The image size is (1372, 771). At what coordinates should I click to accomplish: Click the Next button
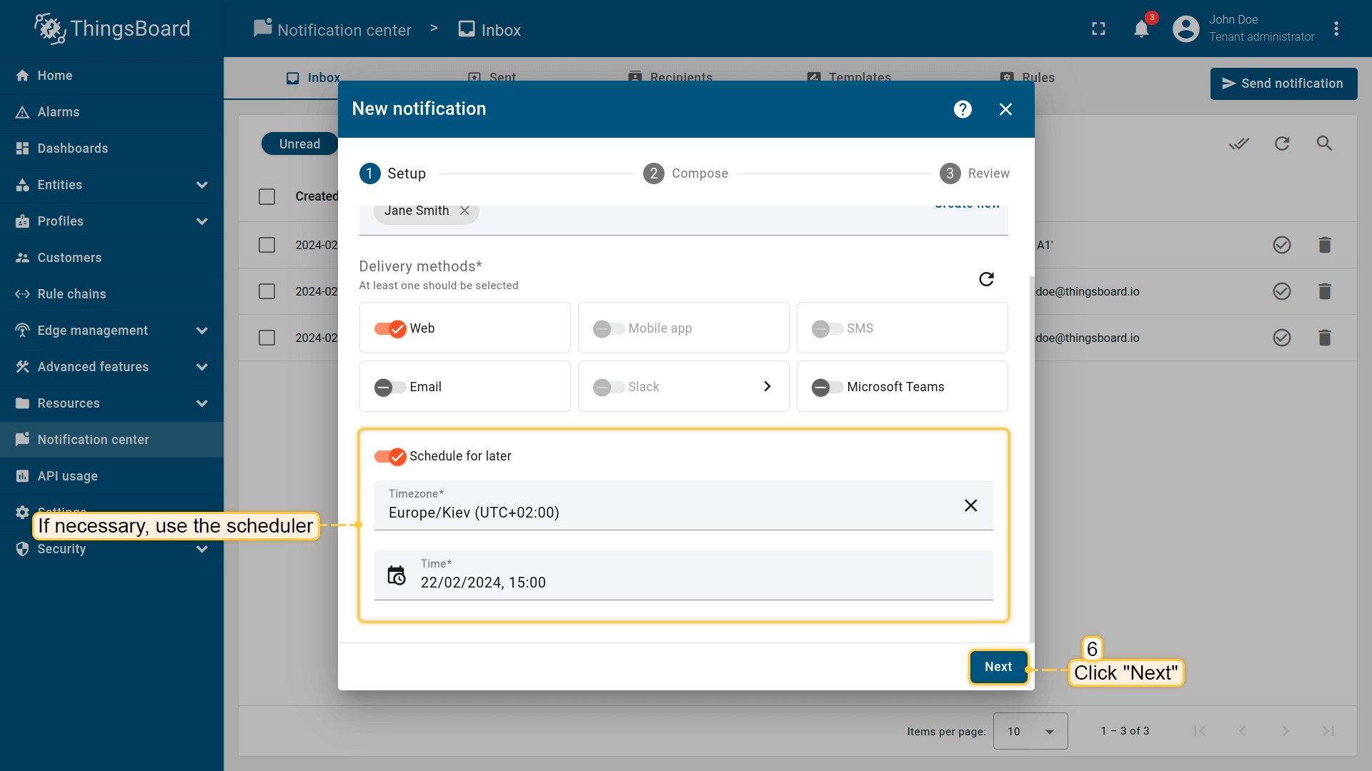(x=998, y=667)
